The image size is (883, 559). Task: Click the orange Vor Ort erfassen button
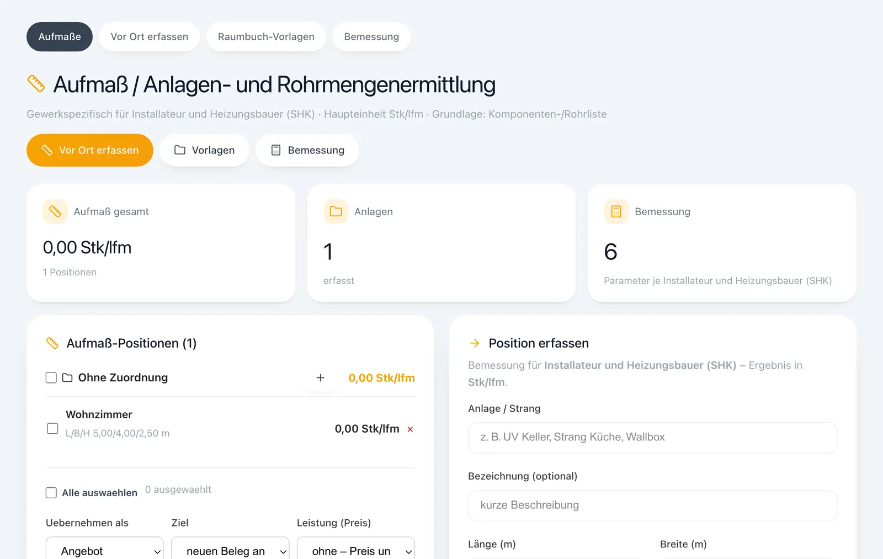pos(90,150)
